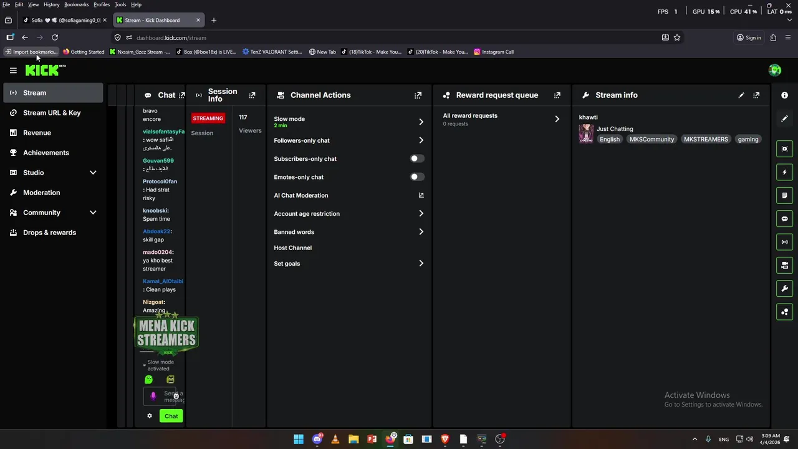
Task: Expand Set goals option
Action: 421,263
